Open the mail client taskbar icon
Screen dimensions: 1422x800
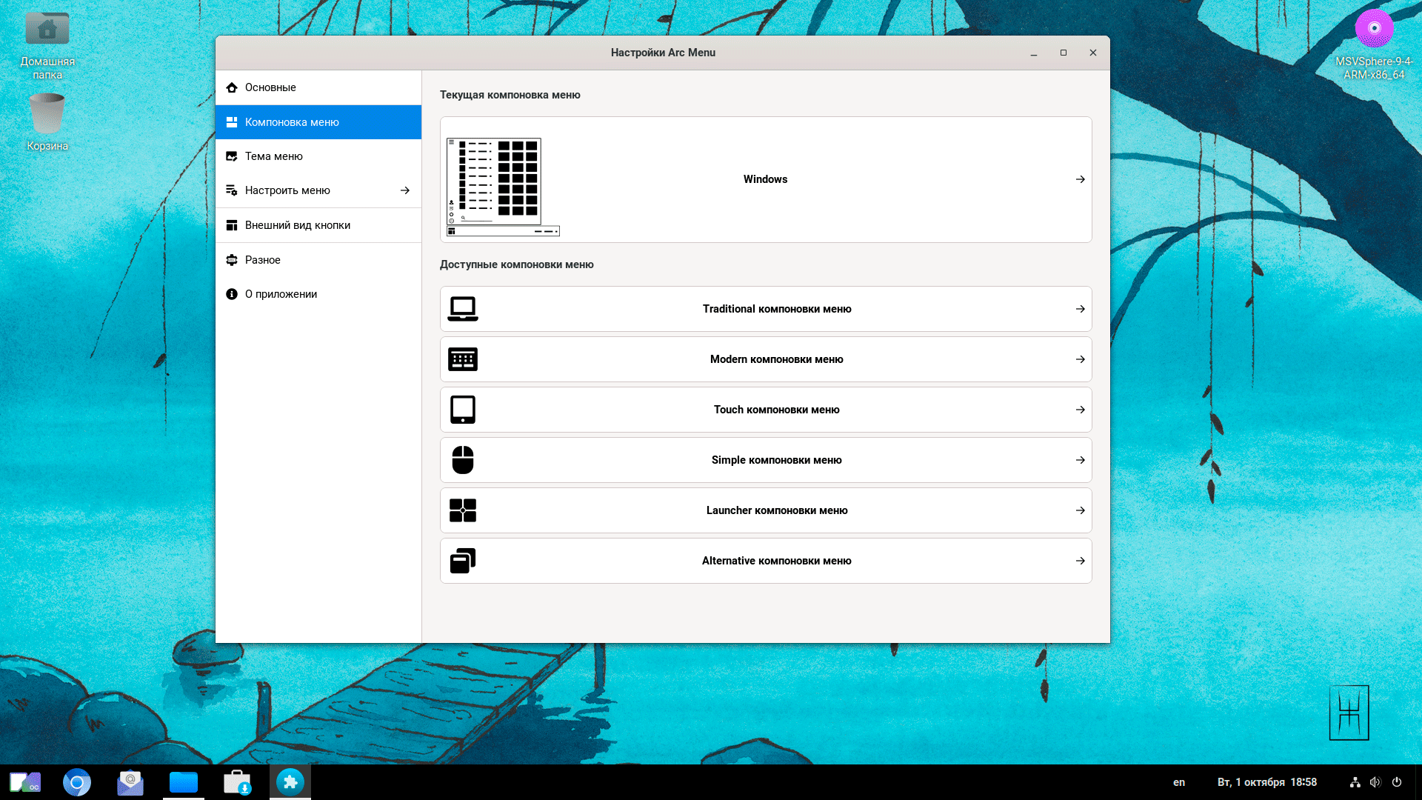130,782
